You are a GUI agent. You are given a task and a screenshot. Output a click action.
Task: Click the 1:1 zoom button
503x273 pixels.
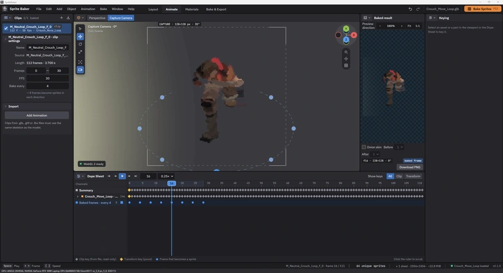coord(417,26)
